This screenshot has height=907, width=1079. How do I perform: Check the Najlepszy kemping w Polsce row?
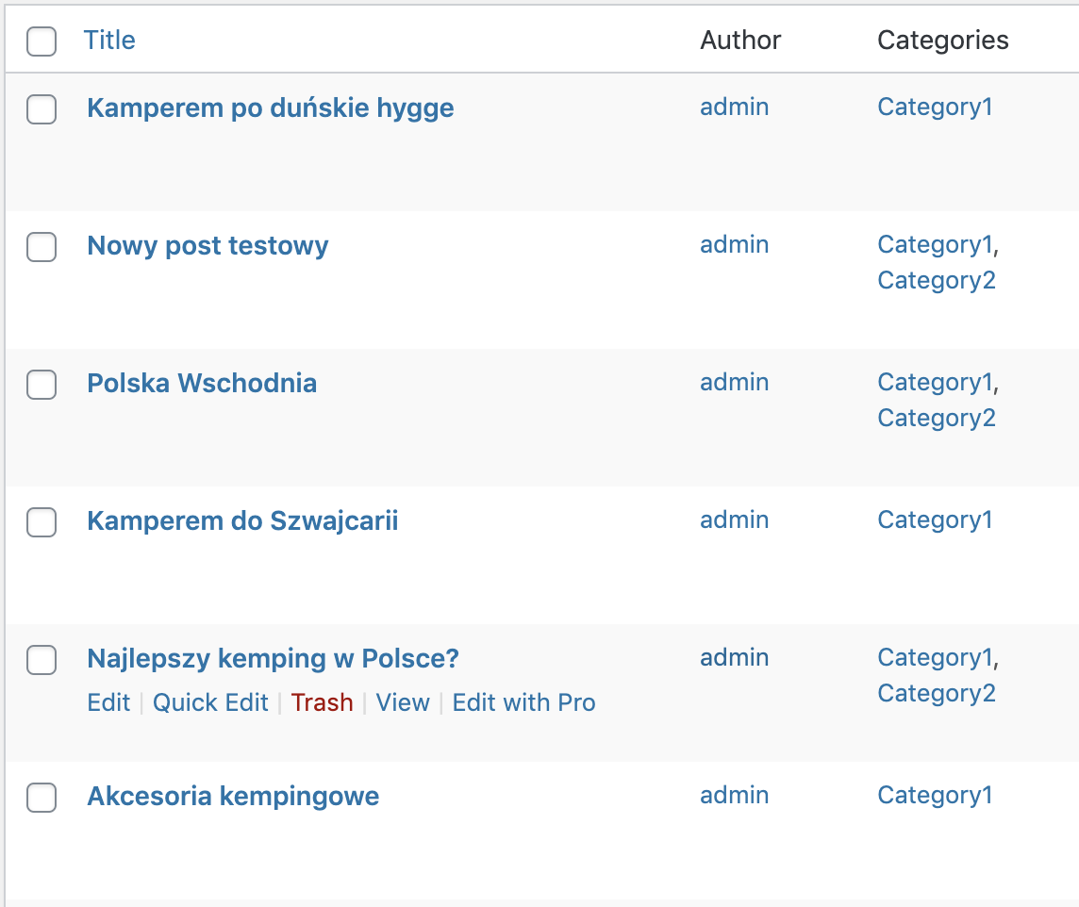coord(41,659)
